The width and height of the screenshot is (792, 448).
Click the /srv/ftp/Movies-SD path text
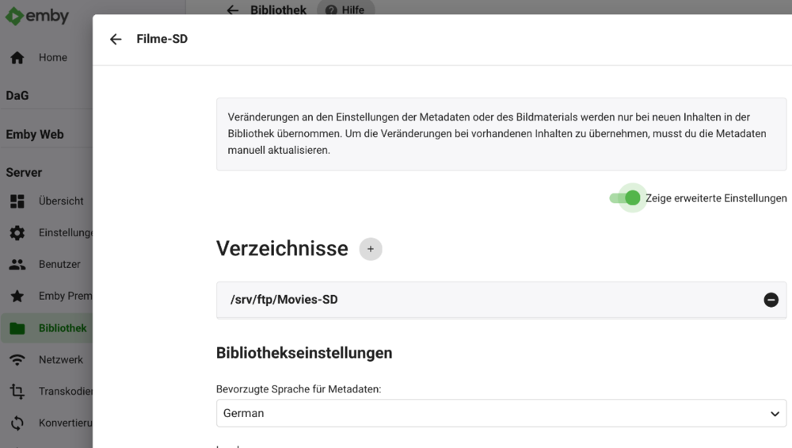pos(284,300)
